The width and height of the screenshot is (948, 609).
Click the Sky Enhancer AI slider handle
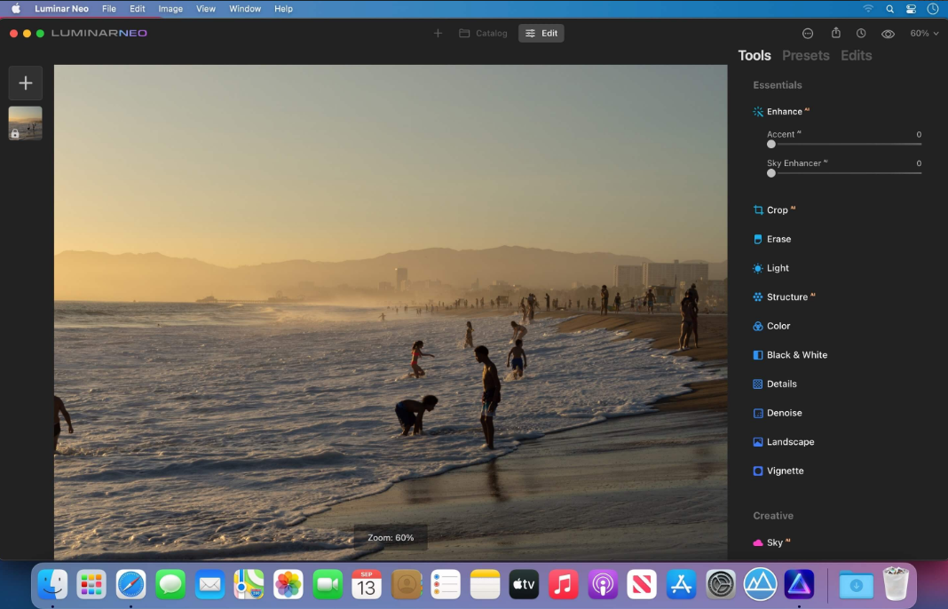pos(770,174)
